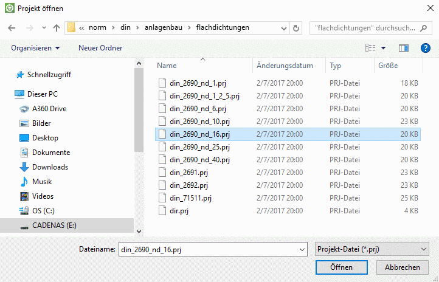
Task: Click the A360 Drive icon
Action: point(24,109)
